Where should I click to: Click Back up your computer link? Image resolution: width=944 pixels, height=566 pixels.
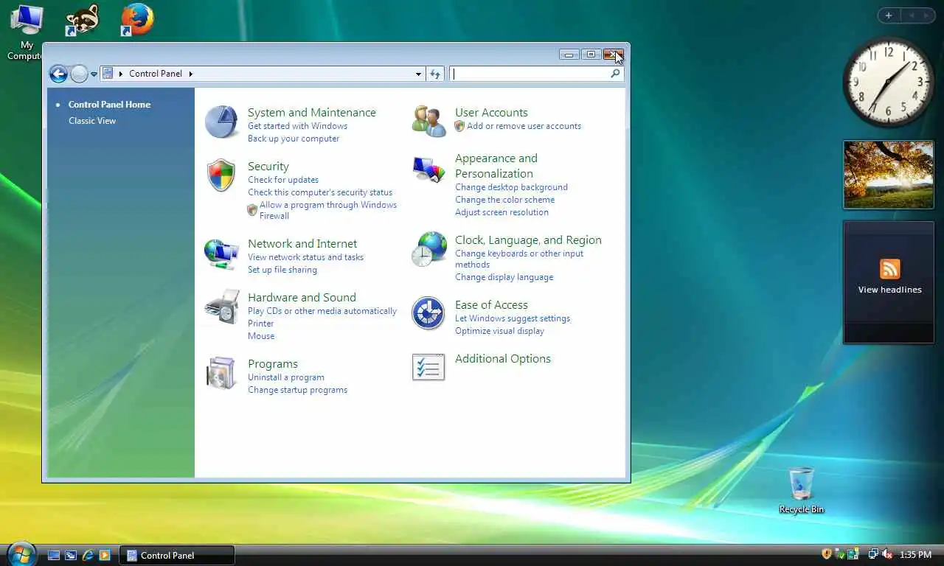[294, 139]
